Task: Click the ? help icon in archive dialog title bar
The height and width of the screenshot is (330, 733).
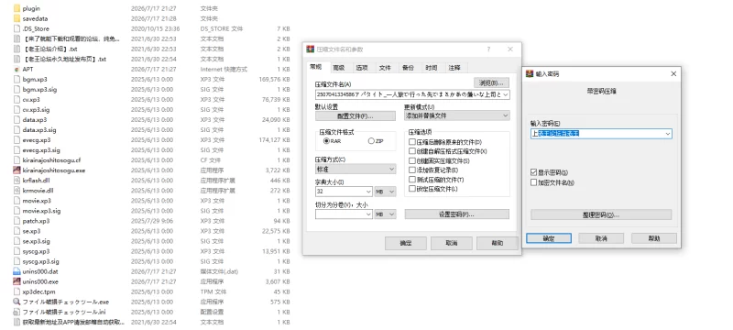Action: [489, 49]
